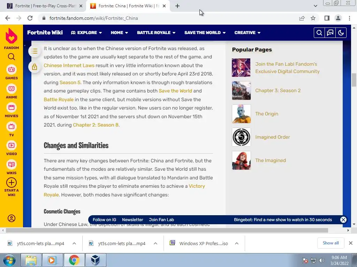357x267 pixels.
Task: Close the downloads bar
Action: coord(351,243)
